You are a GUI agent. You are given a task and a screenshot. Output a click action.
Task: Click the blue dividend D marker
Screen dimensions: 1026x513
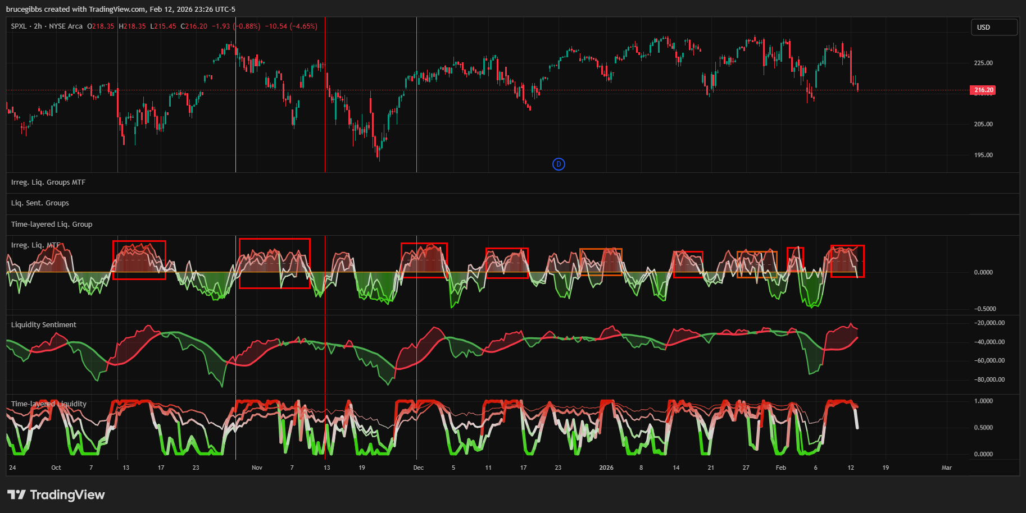coord(558,164)
